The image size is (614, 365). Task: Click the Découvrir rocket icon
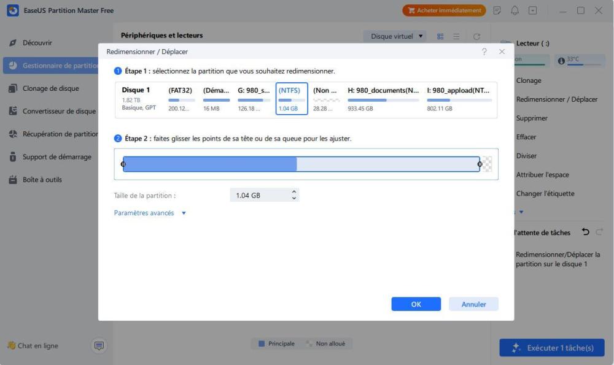(x=13, y=43)
